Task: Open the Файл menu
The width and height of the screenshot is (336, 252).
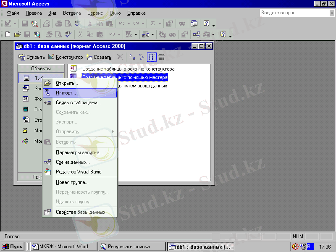Action: pyautogui.click(x=13, y=13)
